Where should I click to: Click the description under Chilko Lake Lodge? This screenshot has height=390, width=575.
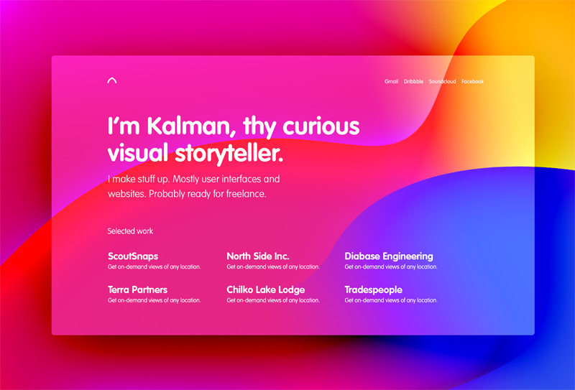click(x=272, y=300)
